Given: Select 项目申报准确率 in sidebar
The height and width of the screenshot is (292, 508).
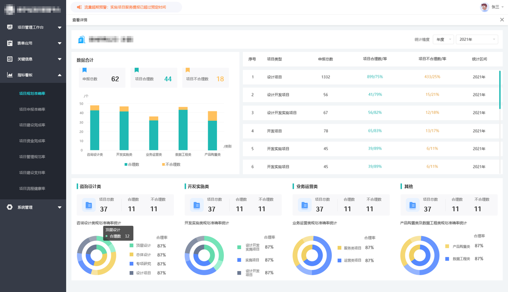Looking at the screenshot, I should (x=32, y=109).
